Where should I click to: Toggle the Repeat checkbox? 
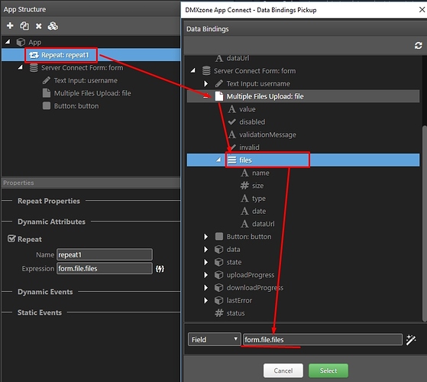point(11,239)
